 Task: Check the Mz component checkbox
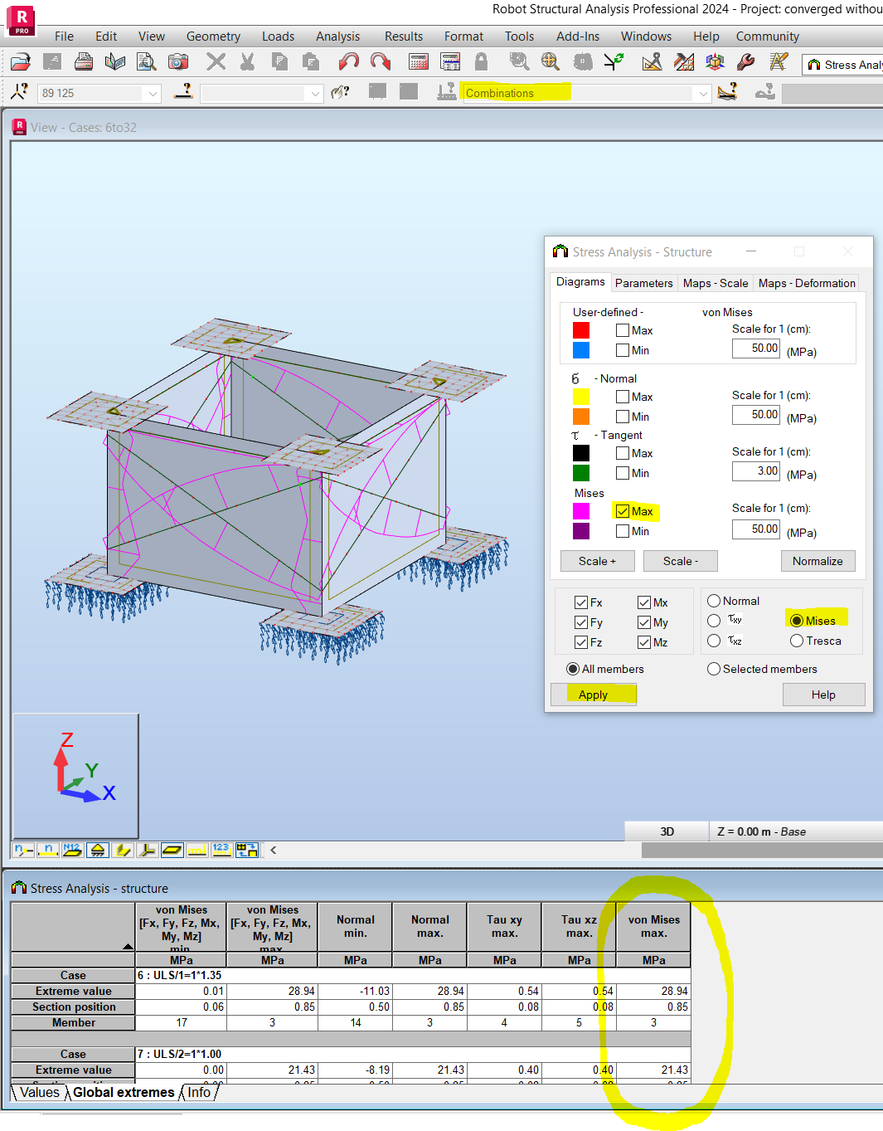[644, 641]
